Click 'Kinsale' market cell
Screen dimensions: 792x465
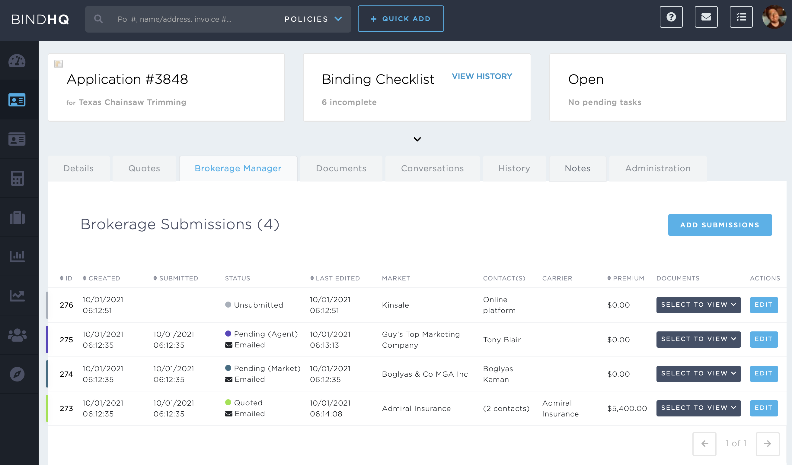pyautogui.click(x=395, y=305)
